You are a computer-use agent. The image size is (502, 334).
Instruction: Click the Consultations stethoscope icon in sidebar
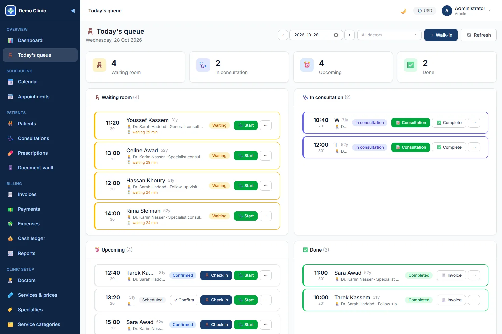(10, 138)
